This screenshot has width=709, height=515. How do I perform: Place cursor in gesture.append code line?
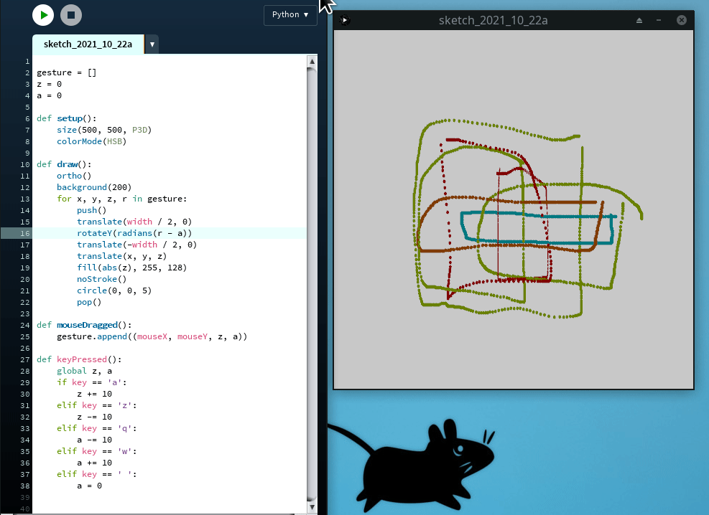[x=152, y=336]
